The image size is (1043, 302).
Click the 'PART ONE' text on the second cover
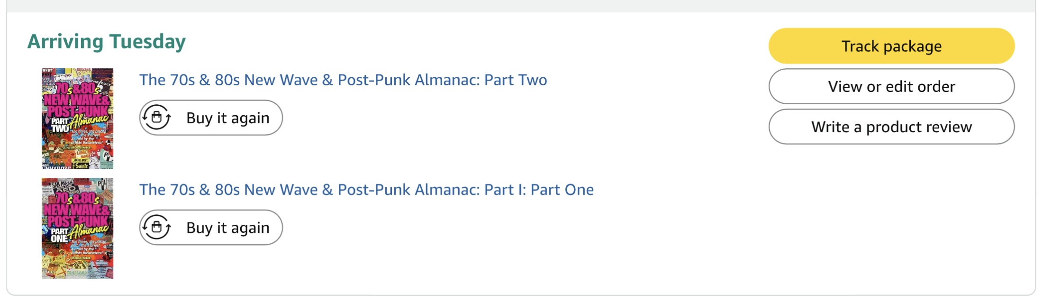(x=60, y=235)
